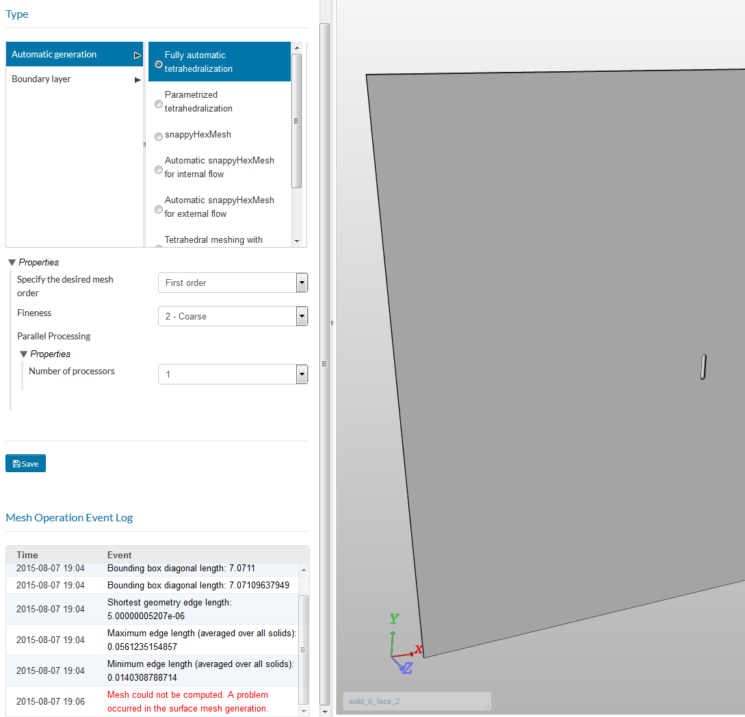
Task: Click the Save button
Action: tap(26, 463)
